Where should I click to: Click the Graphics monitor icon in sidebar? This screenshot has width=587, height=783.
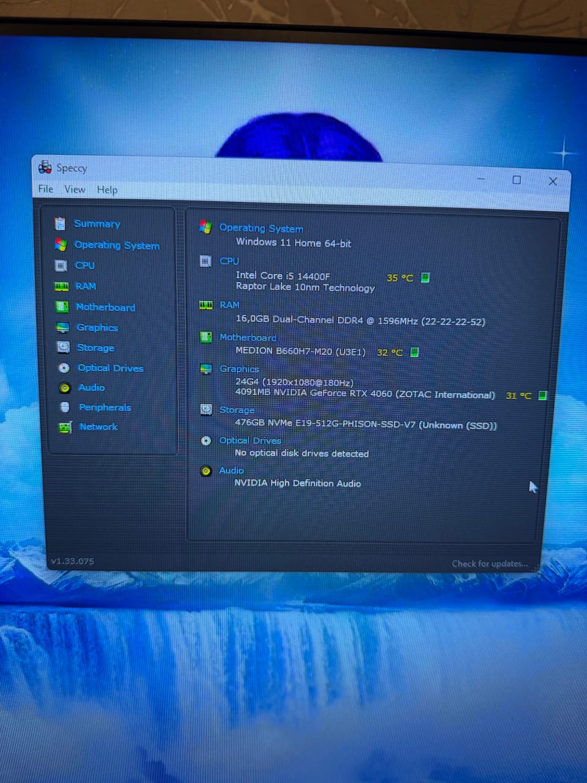[x=63, y=327]
